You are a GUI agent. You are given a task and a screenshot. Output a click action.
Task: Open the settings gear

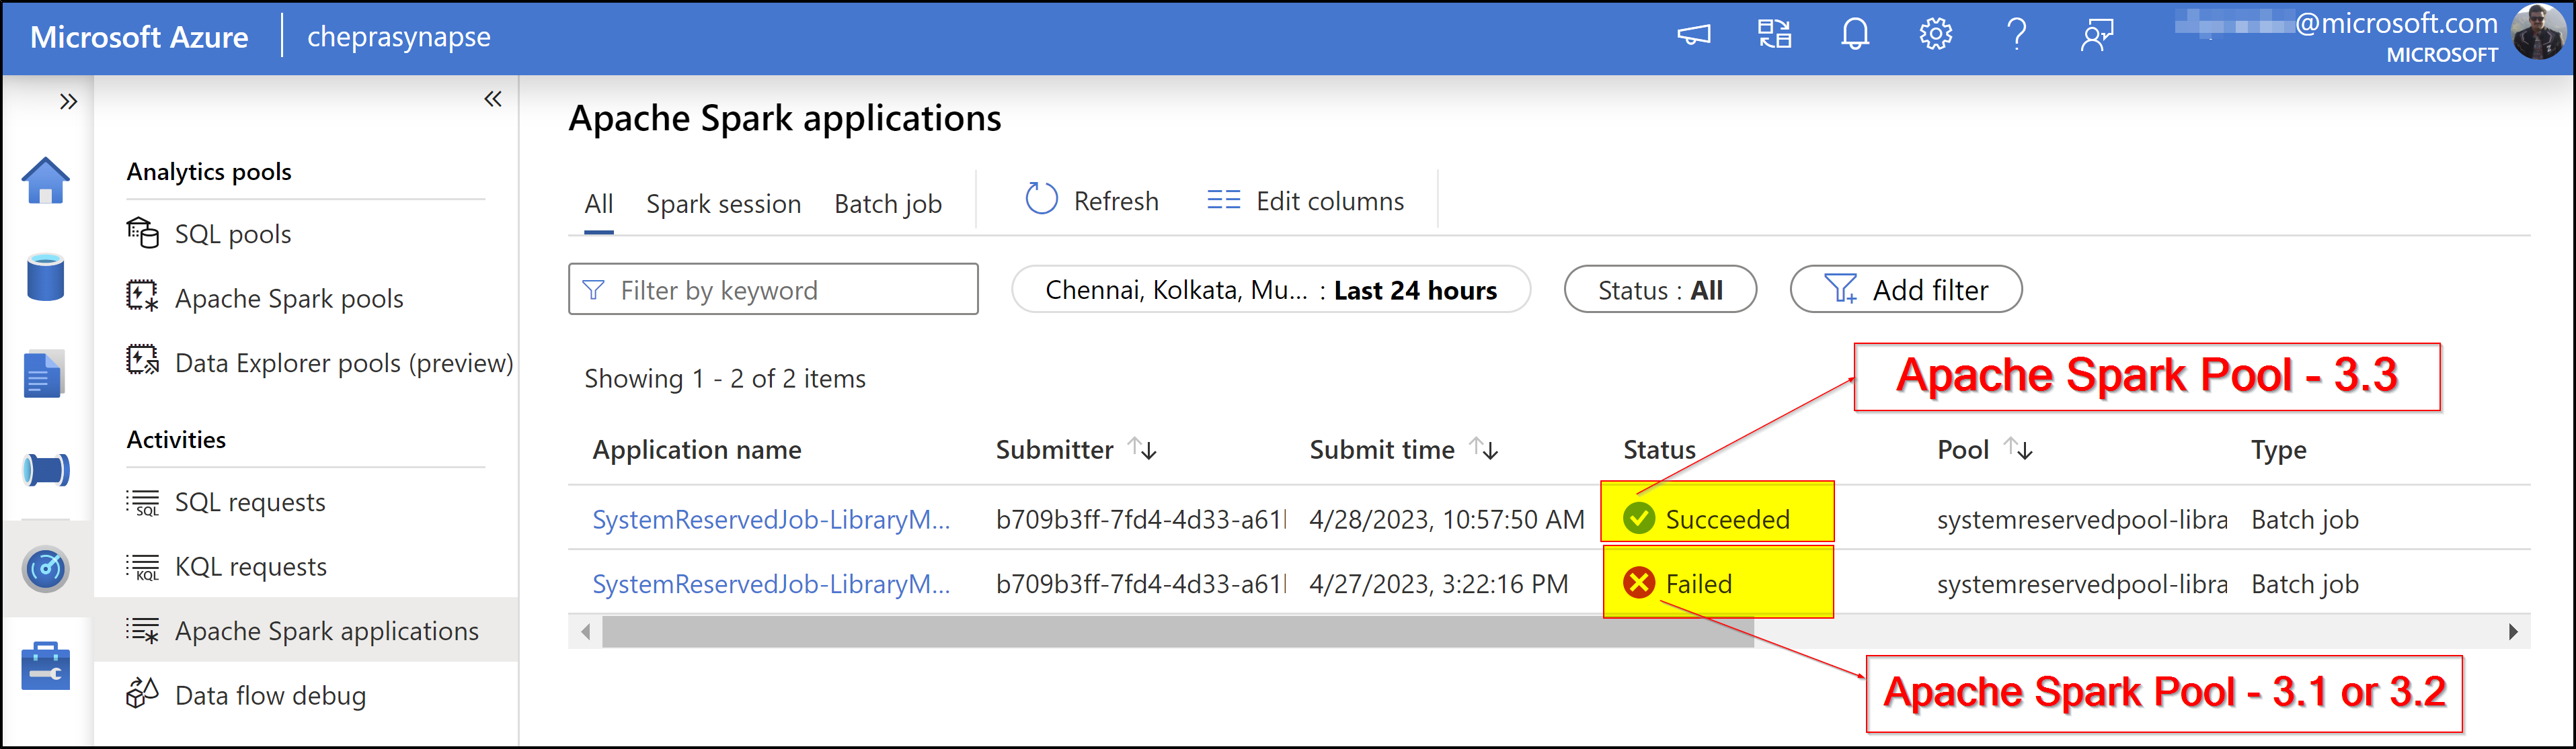click(x=1936, y=35)
